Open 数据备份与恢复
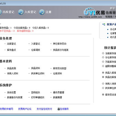The height and width of the screenshot is (116, 116). [15, 97]
